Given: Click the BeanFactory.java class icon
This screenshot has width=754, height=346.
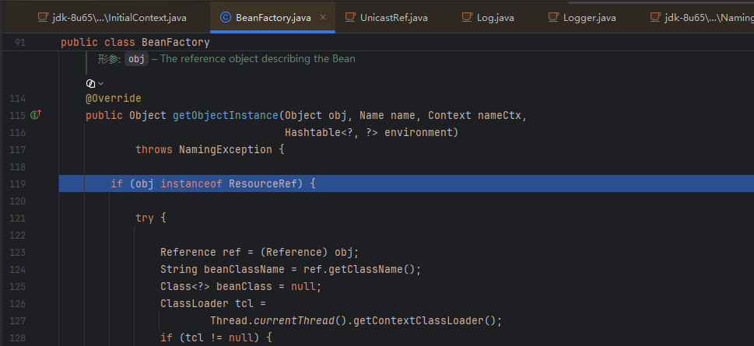Looking at the screenshot, I should point(225,17).
